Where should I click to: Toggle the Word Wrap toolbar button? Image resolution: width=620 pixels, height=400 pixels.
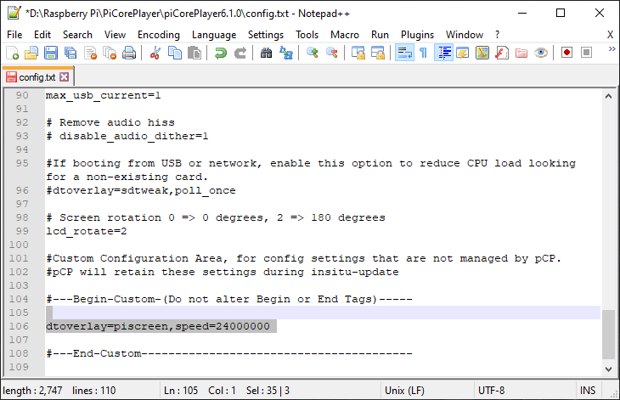click(404, 53)
